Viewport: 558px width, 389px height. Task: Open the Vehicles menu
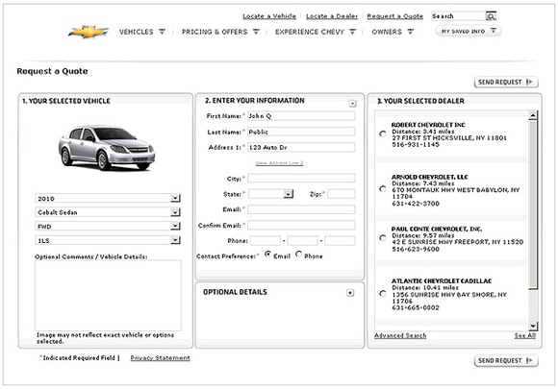click(142, 32)
